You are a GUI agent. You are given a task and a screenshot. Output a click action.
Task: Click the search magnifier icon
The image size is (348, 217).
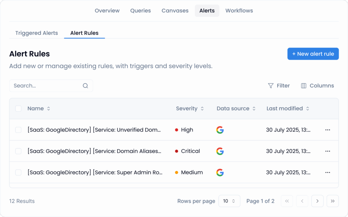pyautogui.click(x=85, y=85)
